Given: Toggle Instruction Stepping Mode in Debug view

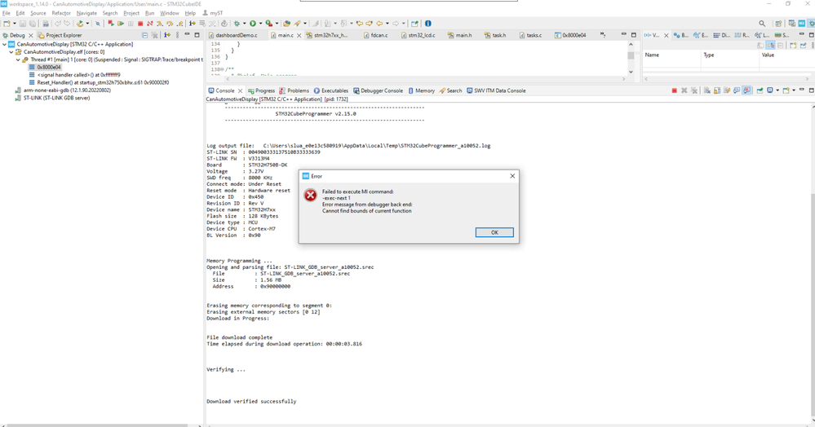Looking at the screenshot, I should pyautogui.click(x=167, y=35).
